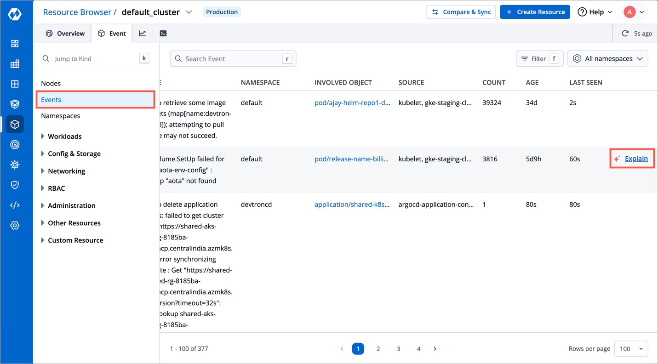Open the Global Configurations gear icon
Image resolution: width=658 pixels, height=364 pixels.
[x=15, y=226]
